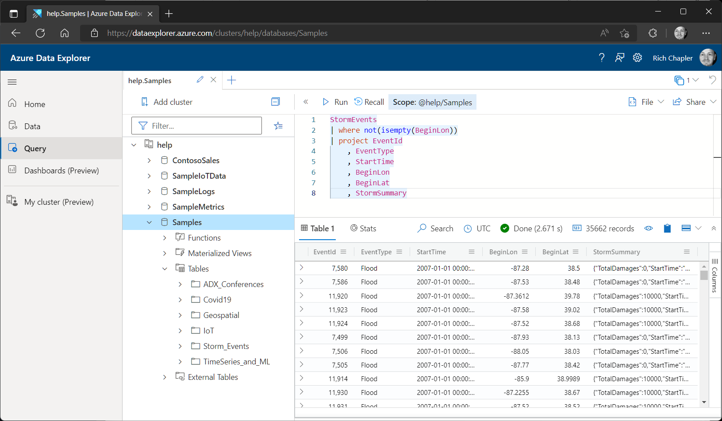Collapse the connection pane with the panel icon

point(275,101)
